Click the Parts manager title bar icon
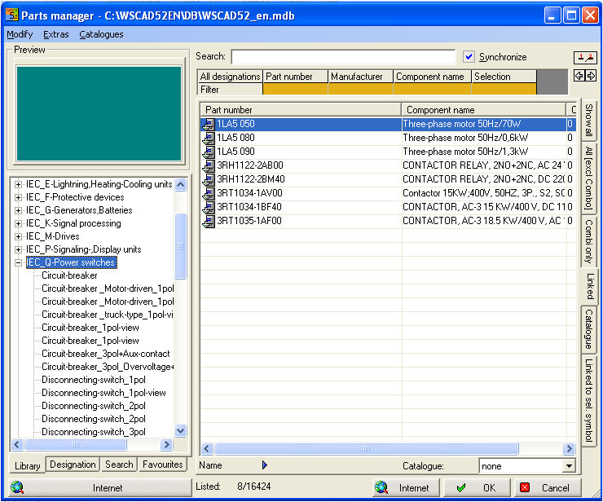The image size is (603, 502). pos(12,15)
